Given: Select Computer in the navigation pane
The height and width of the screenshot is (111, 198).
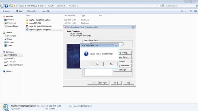Looking at the screenshot, I should [x=10, y=52].
